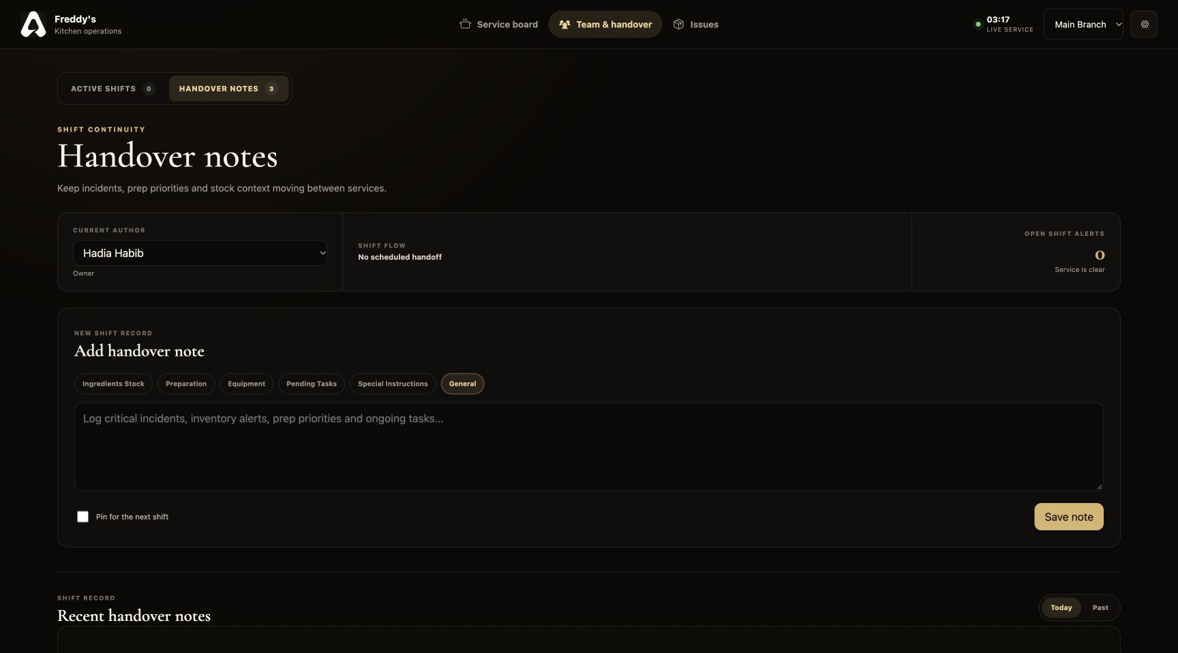This screenshot has width=1178, height=653.
Task: Click the 03:17 live service clock
Action: [x=998, y=20]
